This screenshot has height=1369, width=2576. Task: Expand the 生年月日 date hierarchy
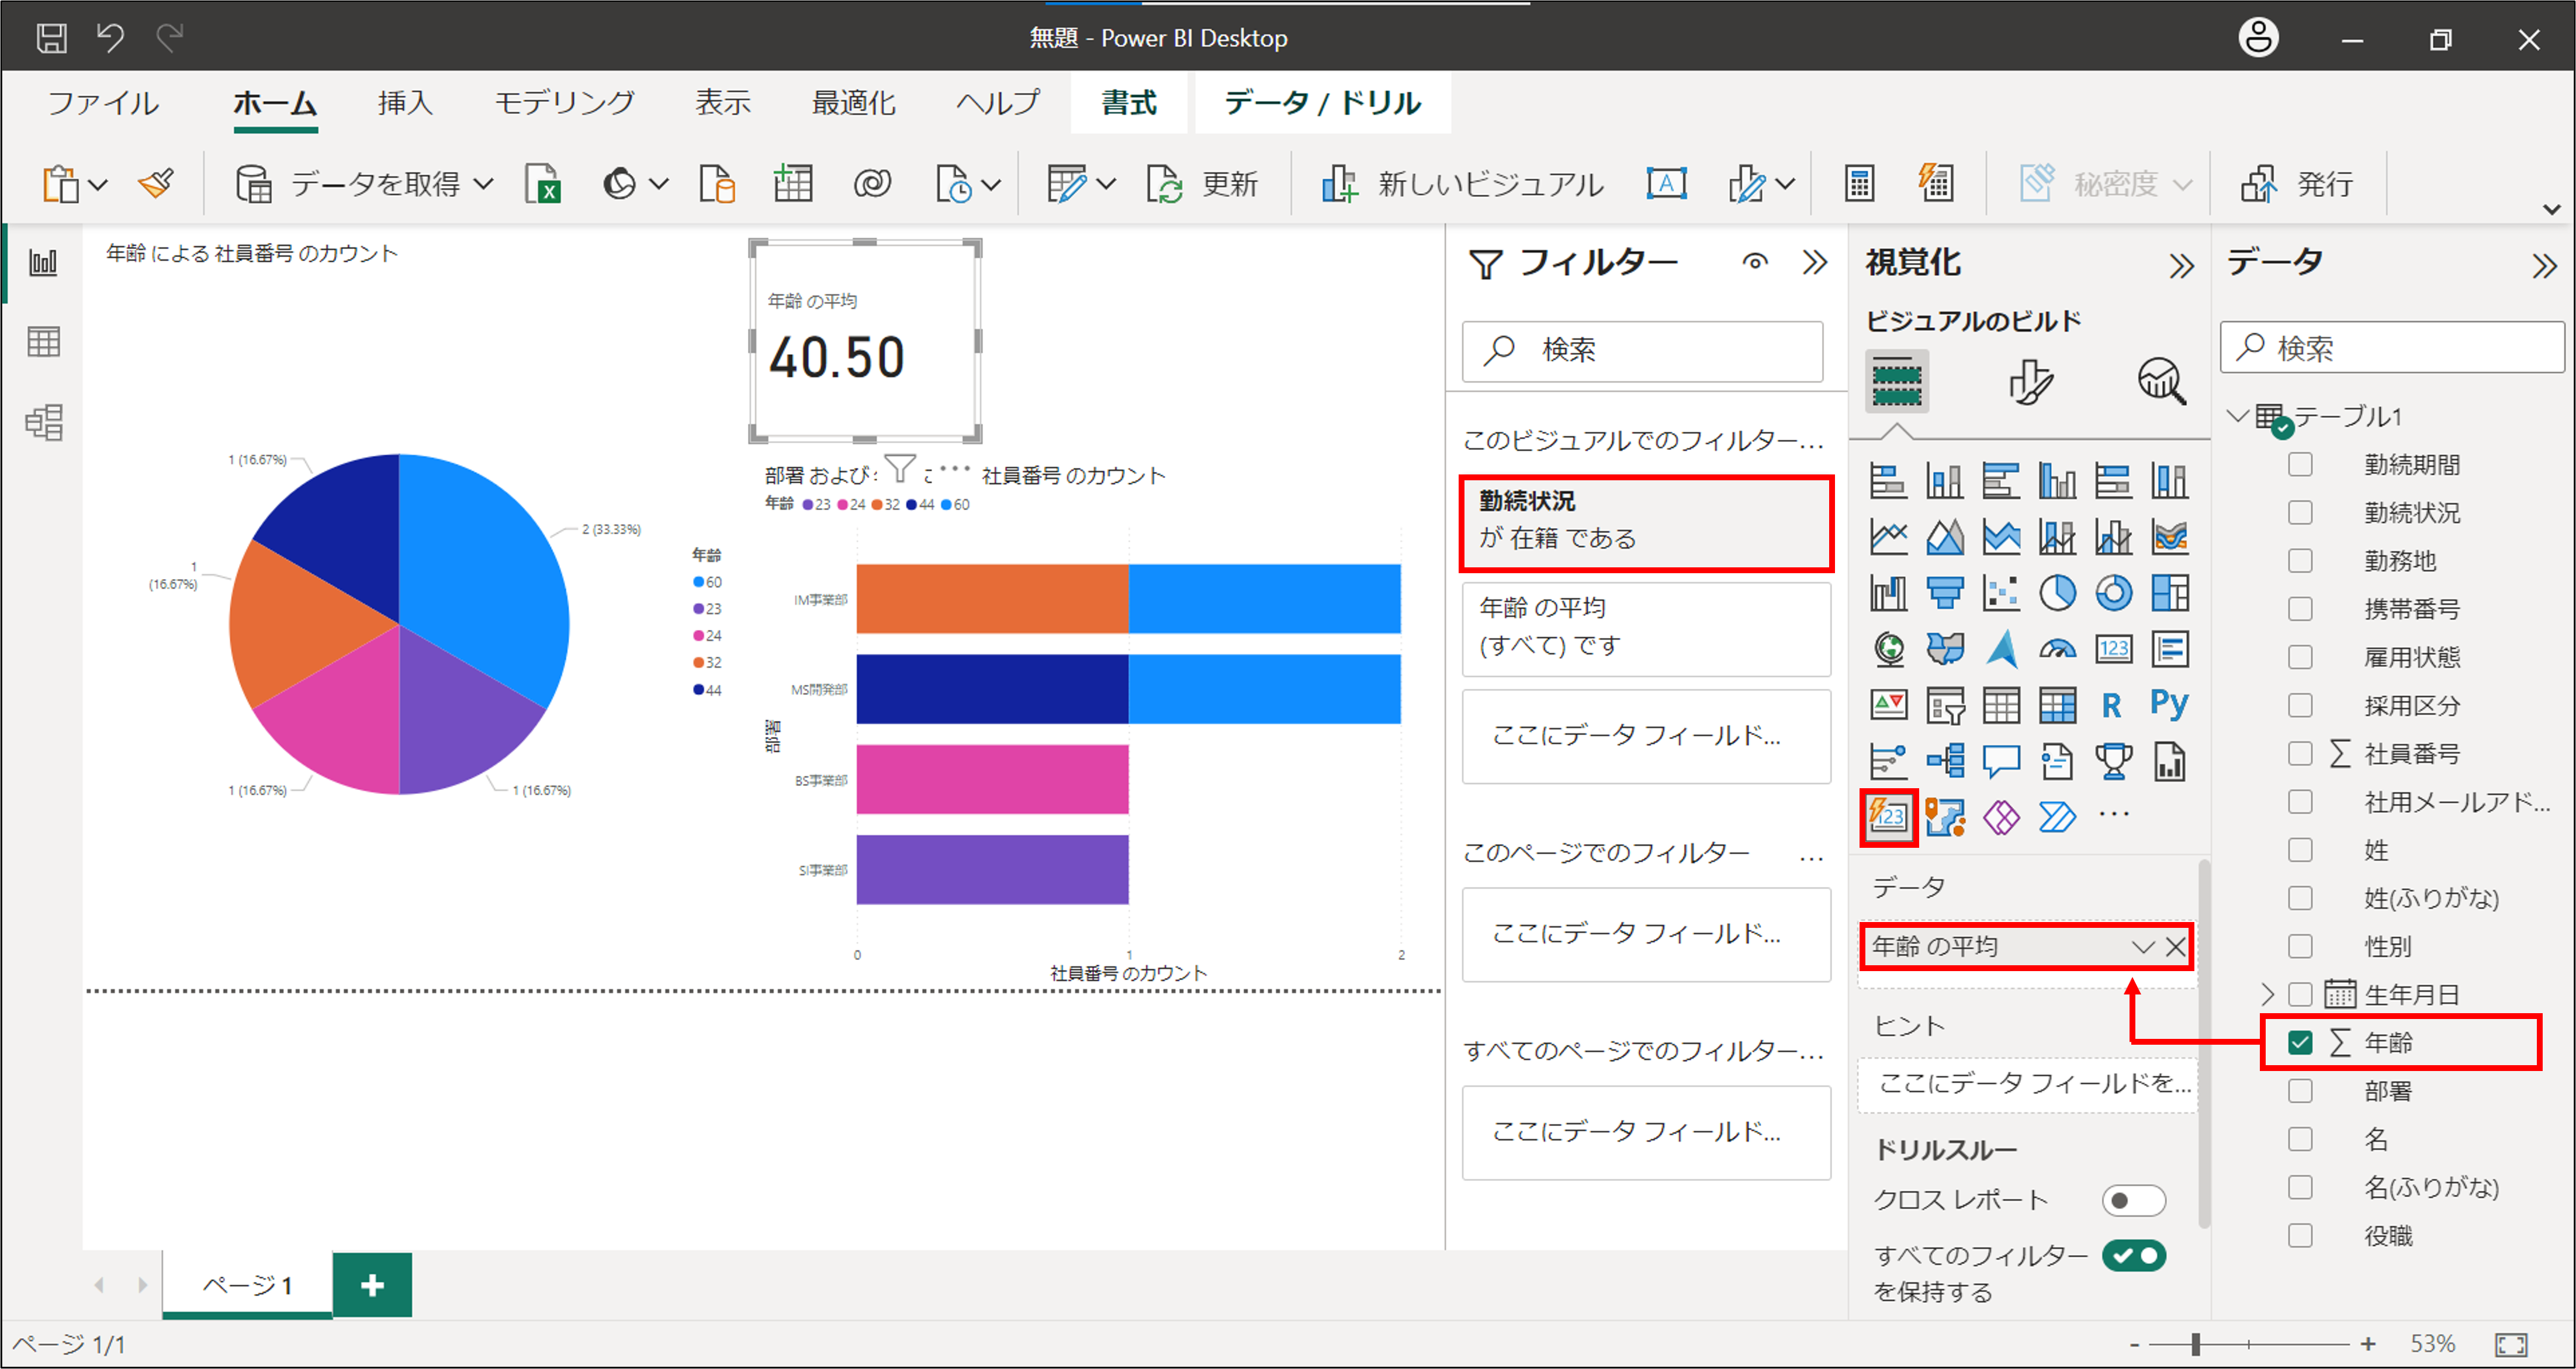2268,995
